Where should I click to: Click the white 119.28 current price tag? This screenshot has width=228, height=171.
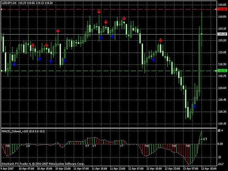pyautogui.click(x=222, y=34)
